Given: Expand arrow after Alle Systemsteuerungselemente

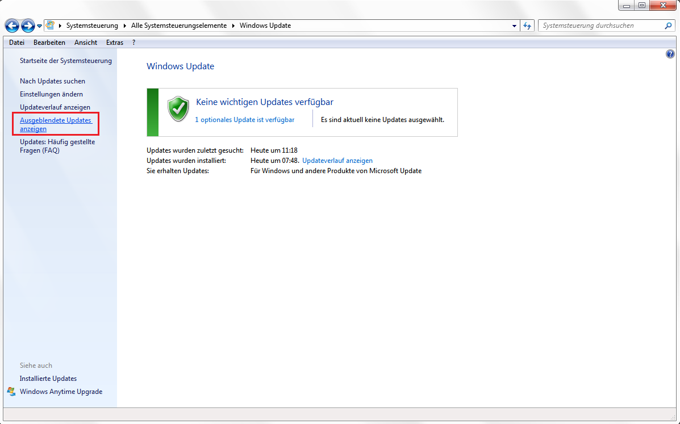Looking at the screenshot, I should point(233,26).
